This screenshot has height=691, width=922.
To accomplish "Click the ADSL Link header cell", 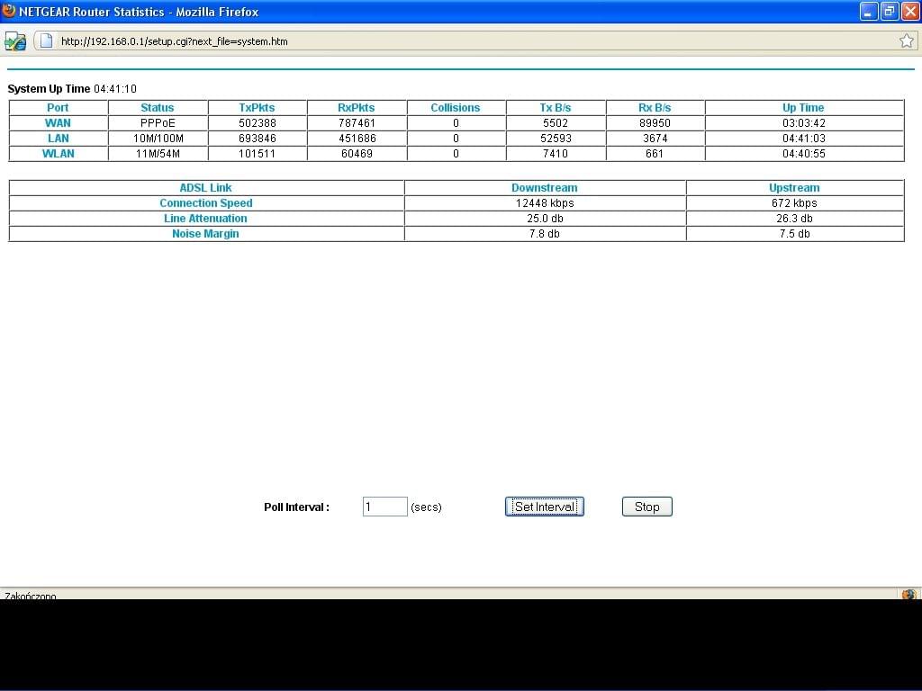I will (205, 188).
